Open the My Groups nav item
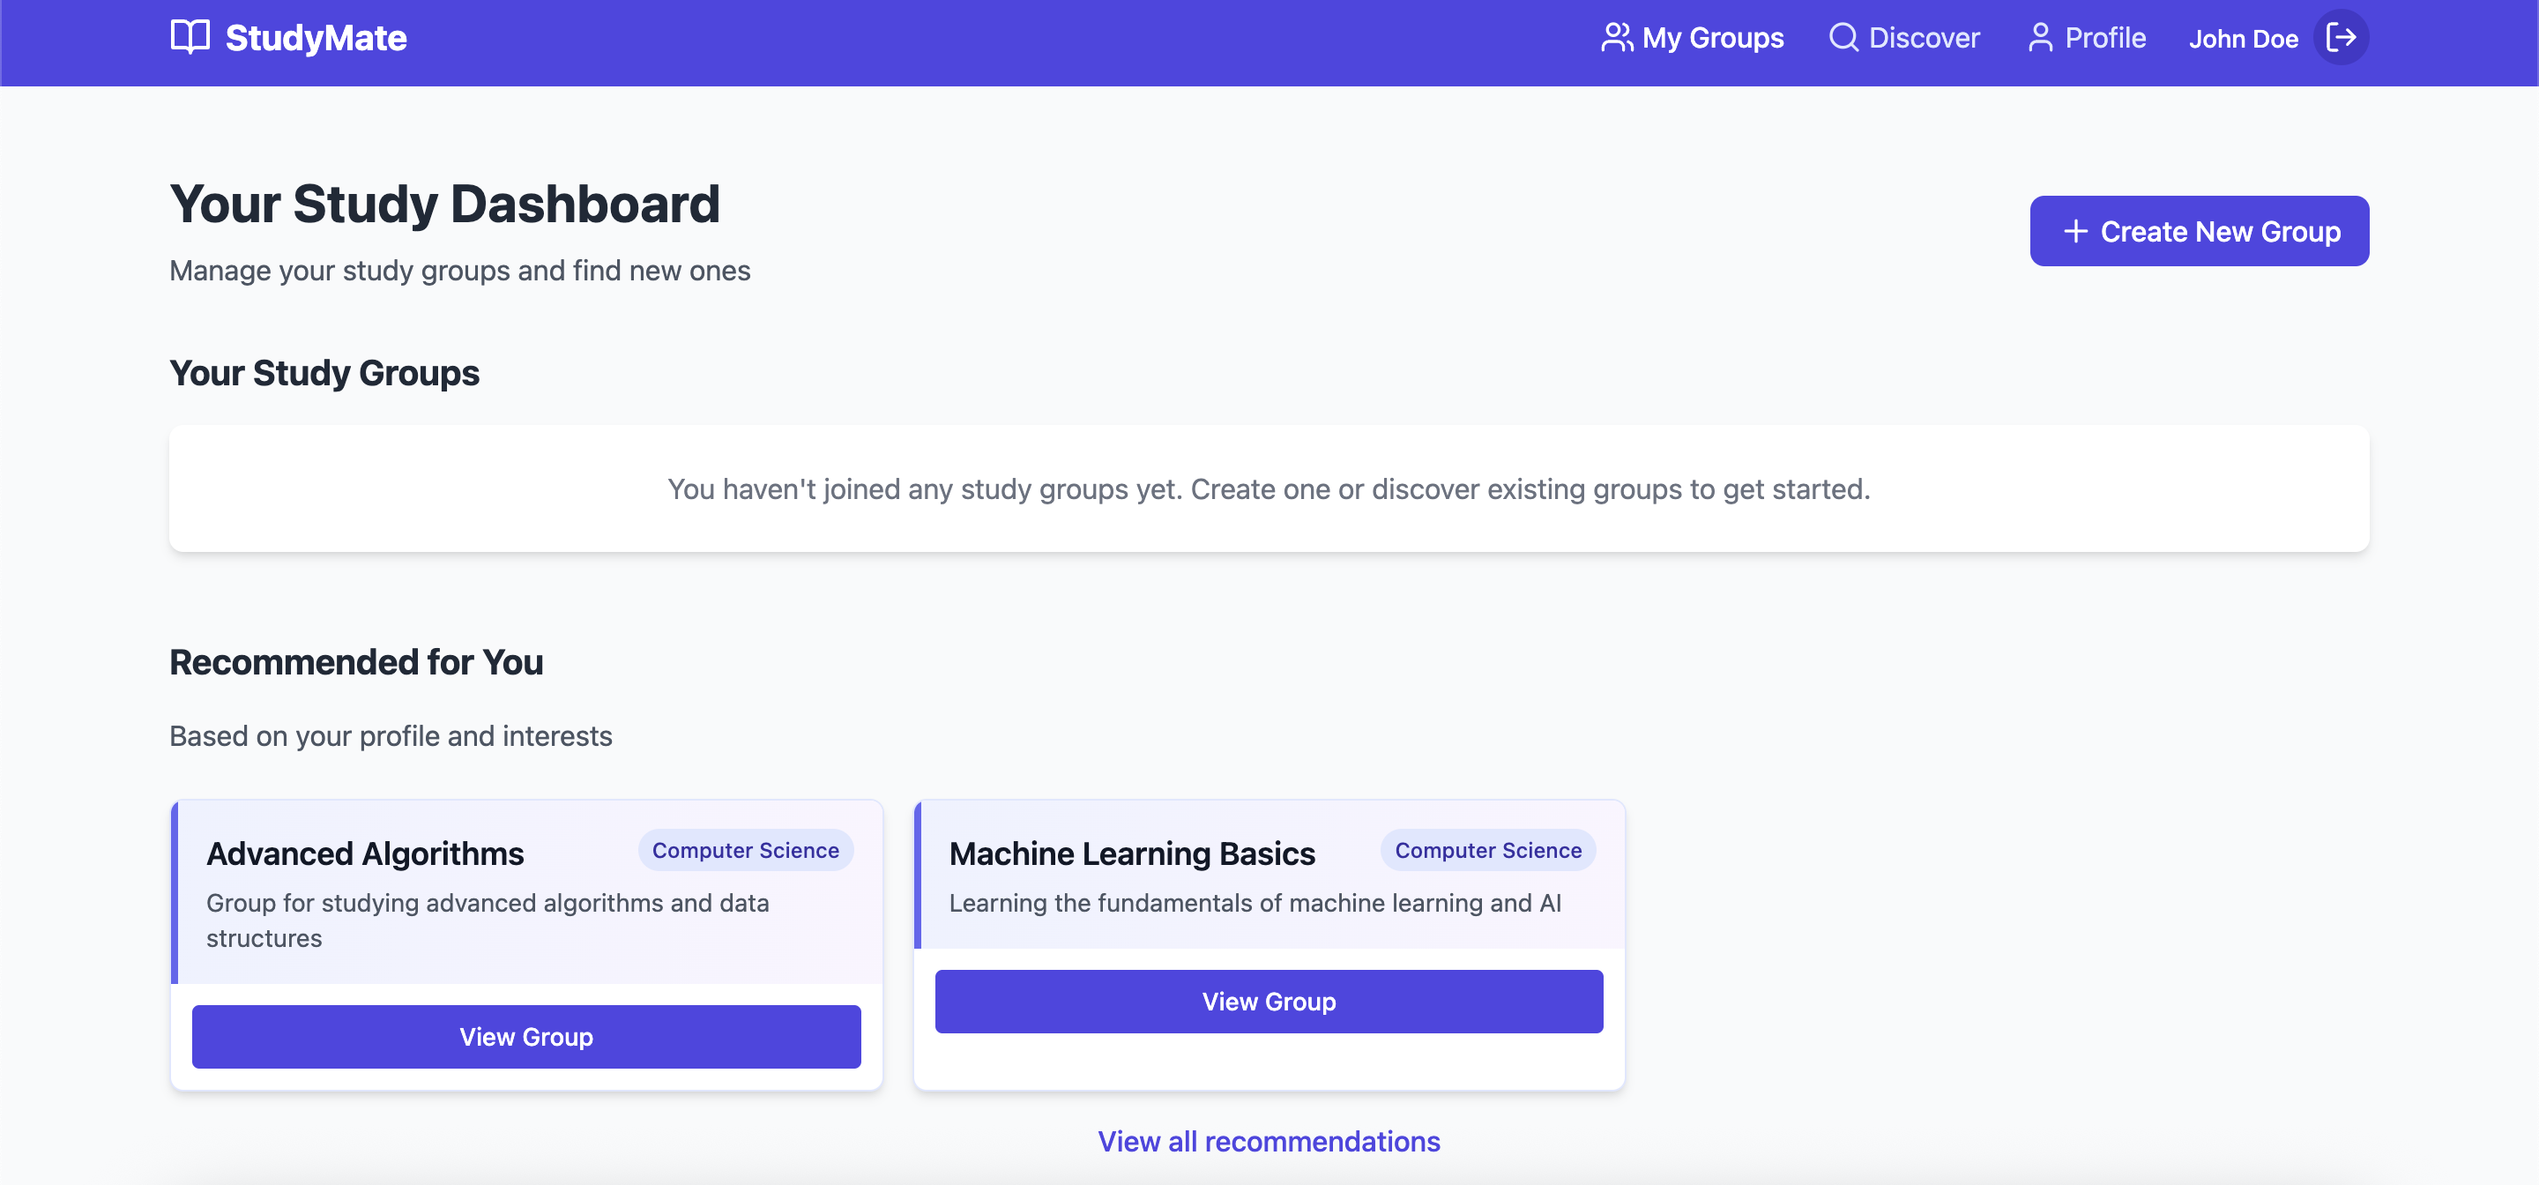Screen dimensions: 2539x1185 coord(1712,37)
